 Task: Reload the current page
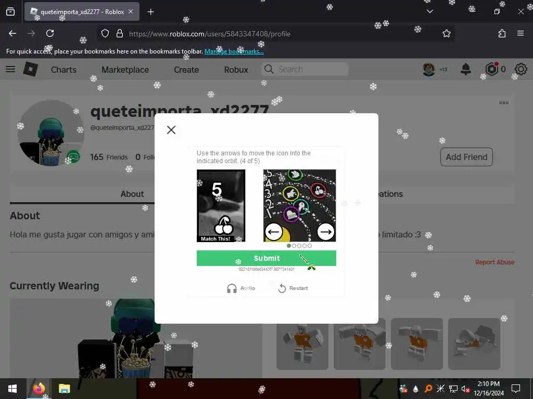pos(50,33)
